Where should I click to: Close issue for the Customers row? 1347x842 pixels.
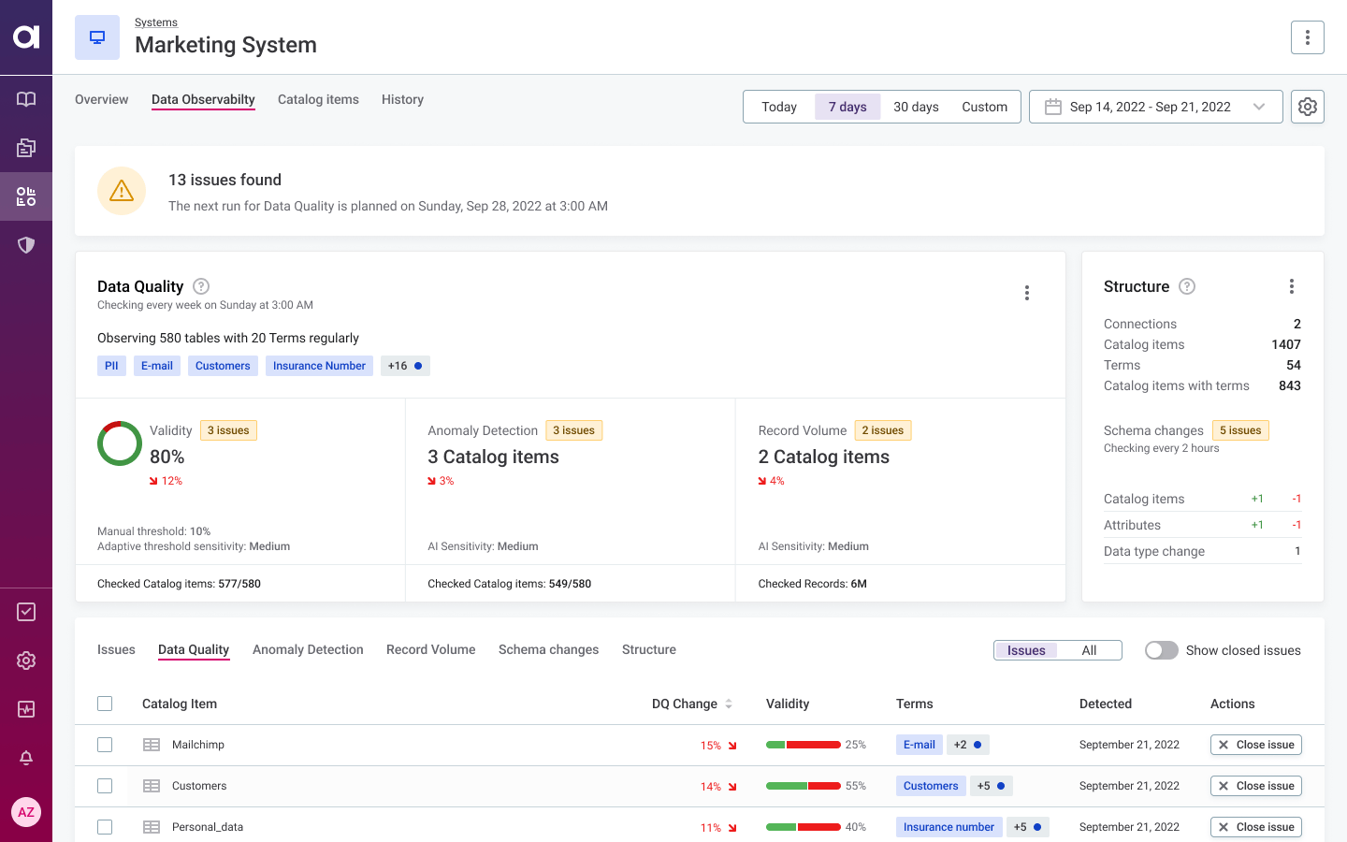pos(1255,786)
